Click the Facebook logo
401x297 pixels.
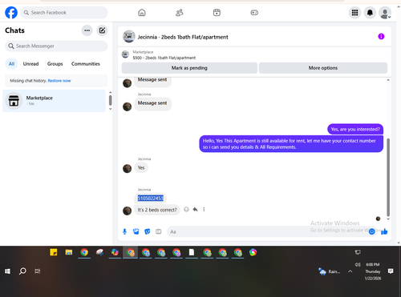pyautogui.click(x=11, y=13)
